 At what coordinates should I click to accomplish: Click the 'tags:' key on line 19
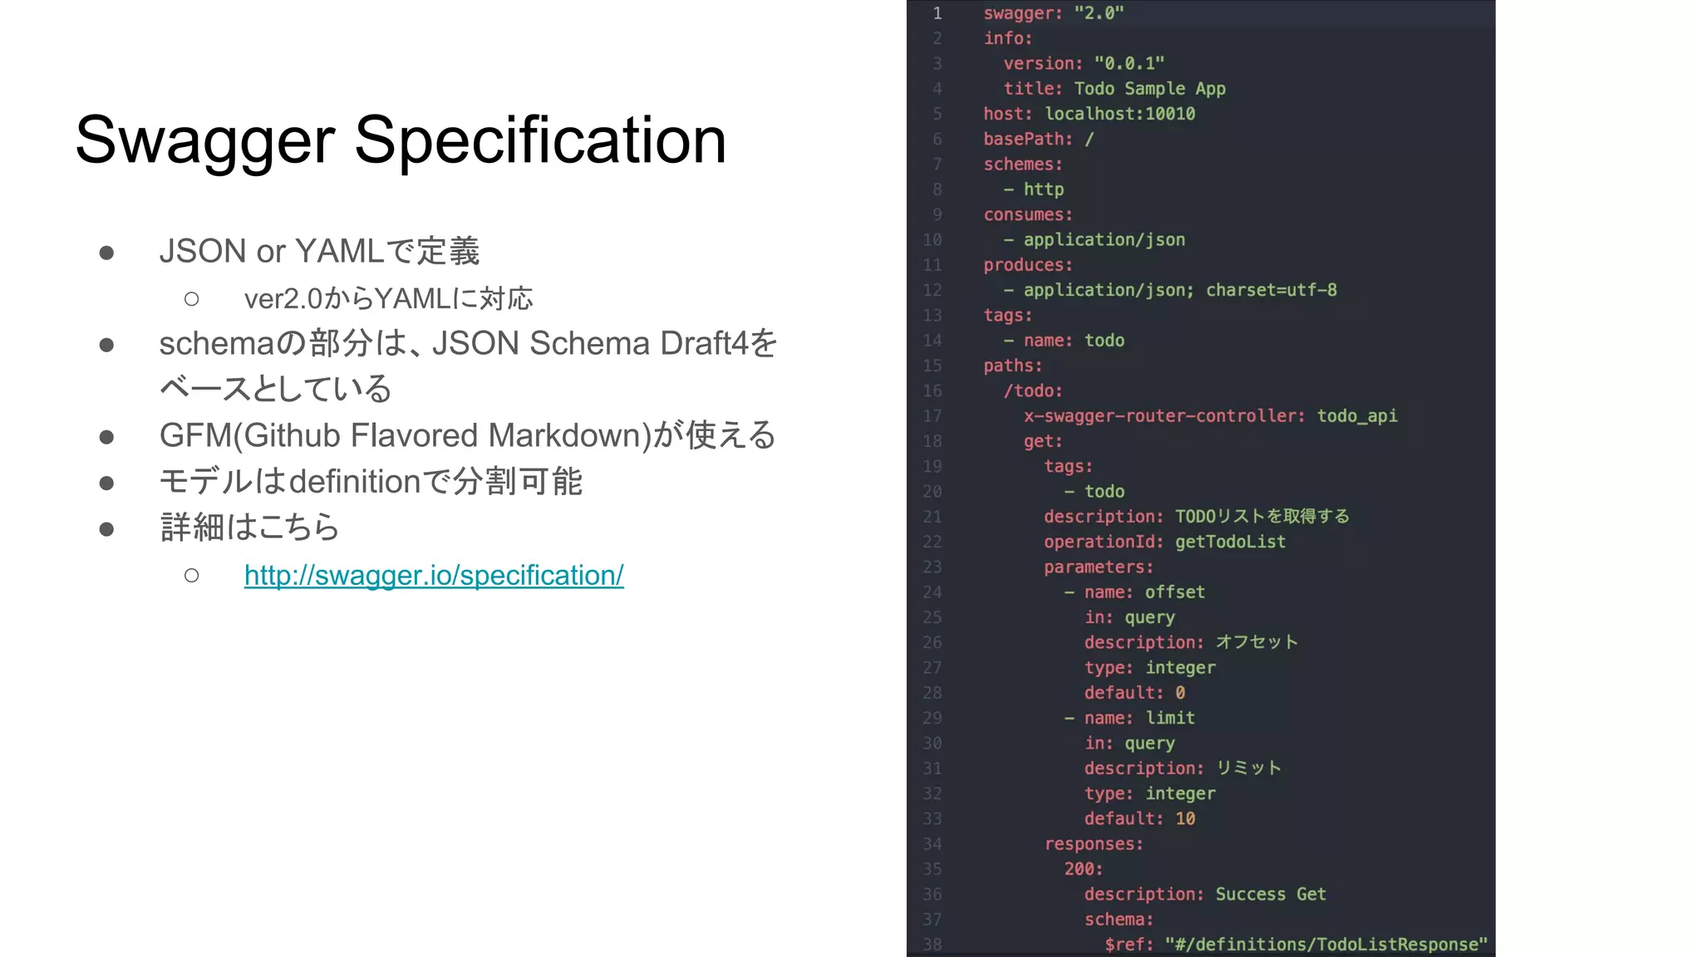click(x=1069, y=466)
